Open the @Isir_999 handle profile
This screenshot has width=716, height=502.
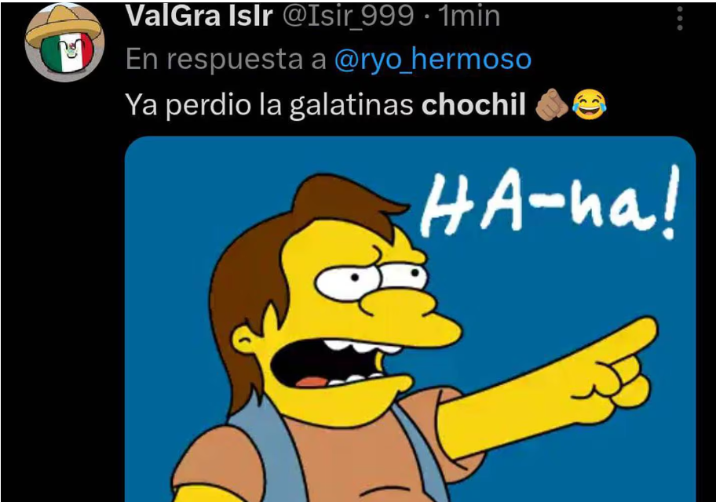[x=348, y=16]
